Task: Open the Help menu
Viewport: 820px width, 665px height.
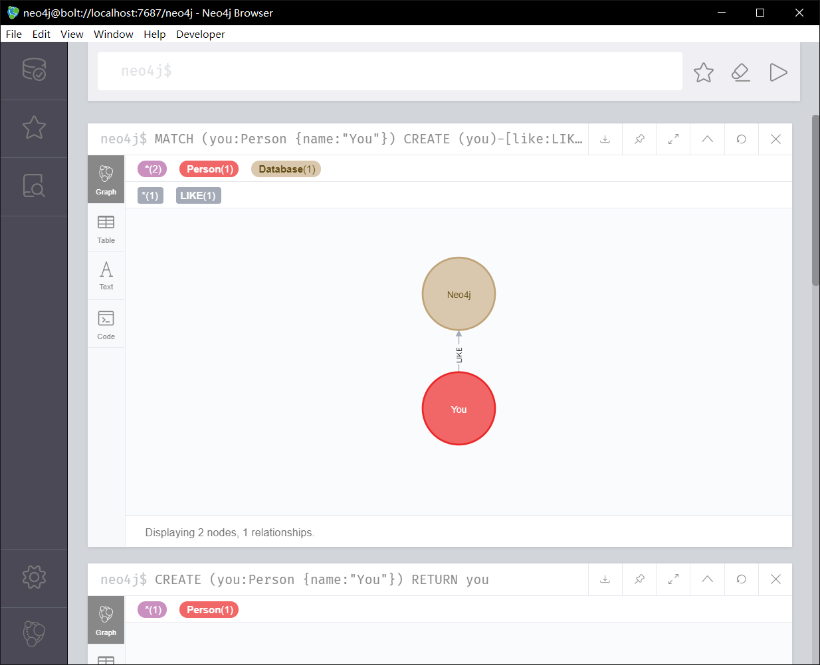Action: tap(155, 34)
